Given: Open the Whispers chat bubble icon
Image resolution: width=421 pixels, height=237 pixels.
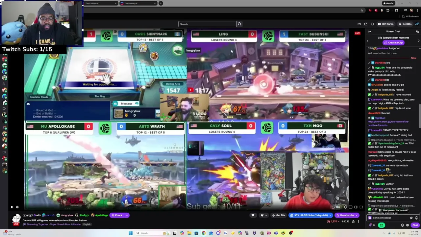Looking at the screenshot, I should coord(372,24).
